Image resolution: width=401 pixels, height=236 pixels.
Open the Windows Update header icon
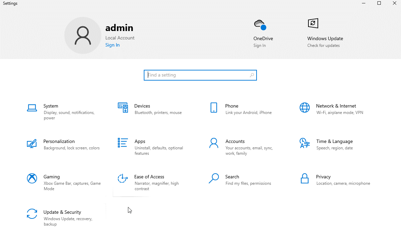coord(313,24)
